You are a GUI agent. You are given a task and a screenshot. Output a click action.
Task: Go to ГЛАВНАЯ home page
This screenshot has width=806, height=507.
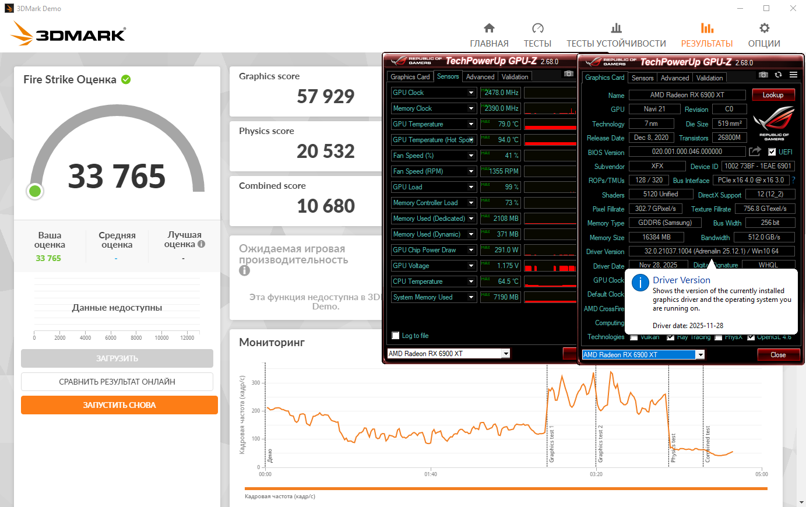click(489, 35)
